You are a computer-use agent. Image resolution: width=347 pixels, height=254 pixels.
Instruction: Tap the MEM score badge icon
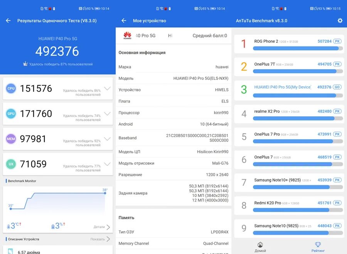pos(11,139)
